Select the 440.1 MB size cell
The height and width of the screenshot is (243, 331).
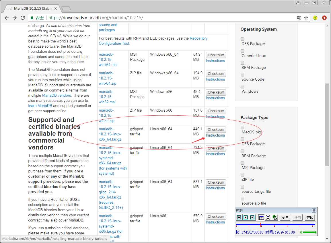click(x=198, y=134)
